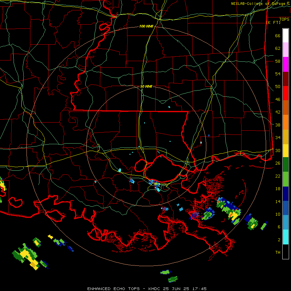Click the '17:45' timestamp
The width and height of the screenshot is (291, 291).
199,289
